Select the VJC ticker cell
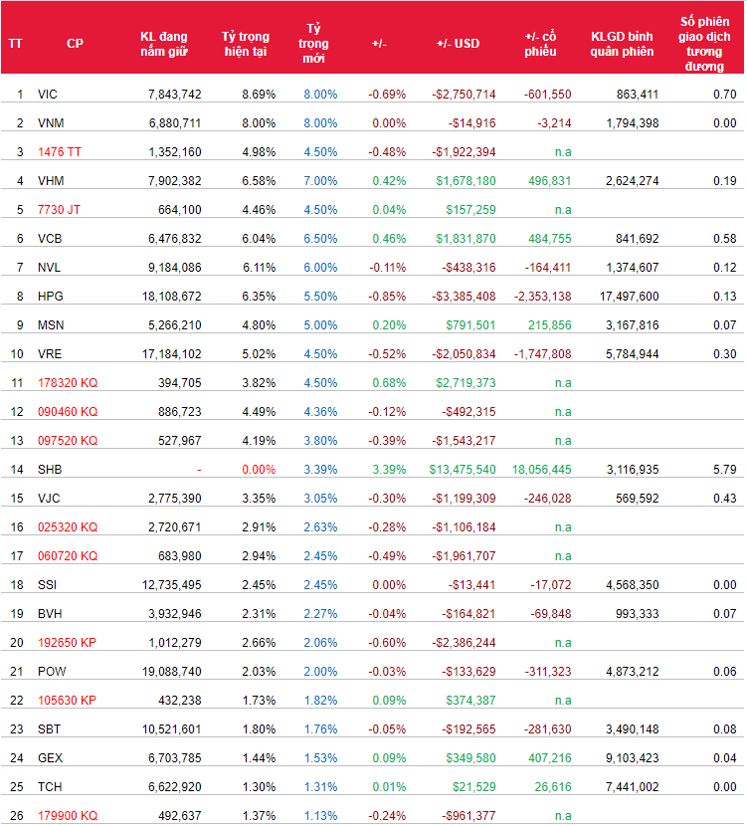Screen dimensions: 747x826 (49, 499)
